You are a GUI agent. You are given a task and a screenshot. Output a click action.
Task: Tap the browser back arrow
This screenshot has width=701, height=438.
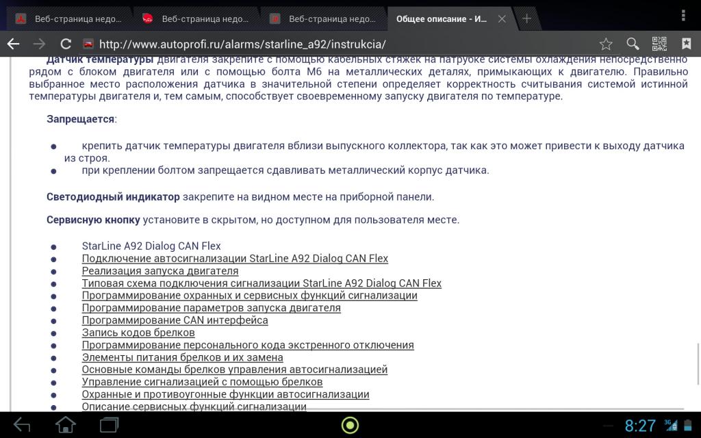[x=13, y=44]
